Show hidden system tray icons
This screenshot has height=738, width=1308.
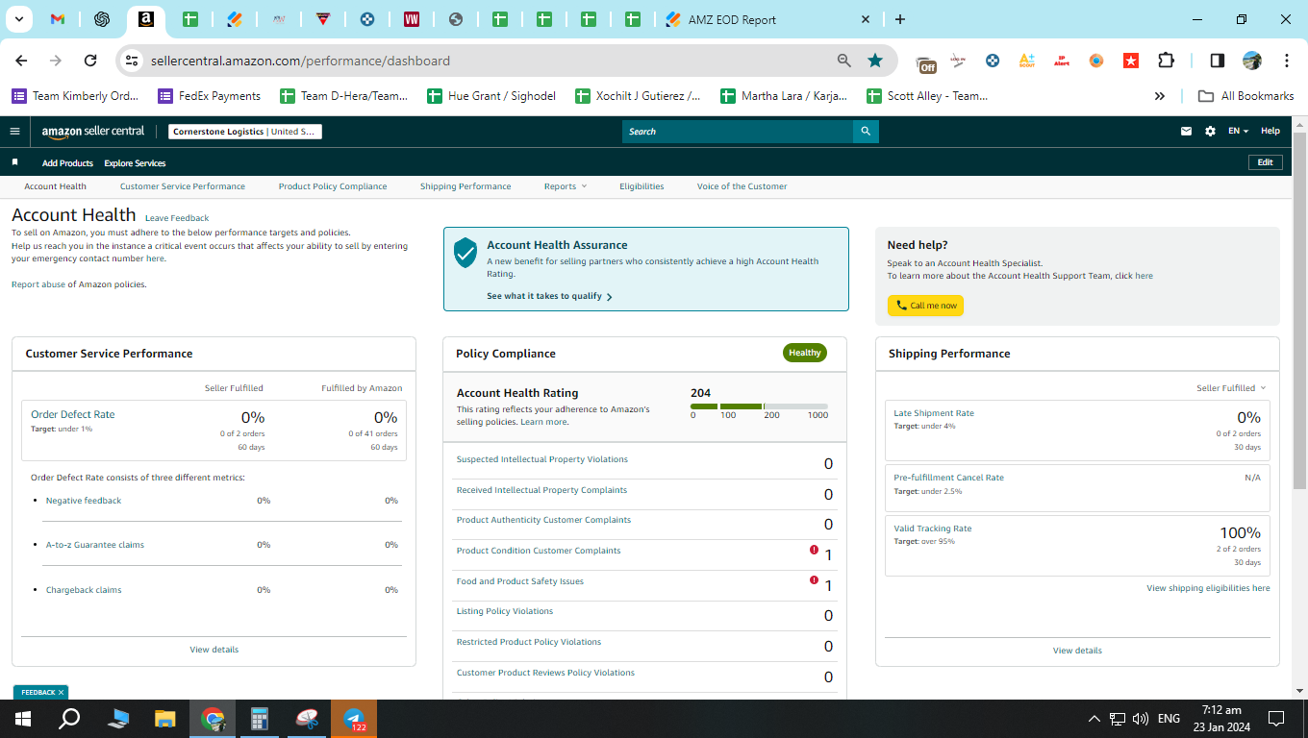(1094, 719)
